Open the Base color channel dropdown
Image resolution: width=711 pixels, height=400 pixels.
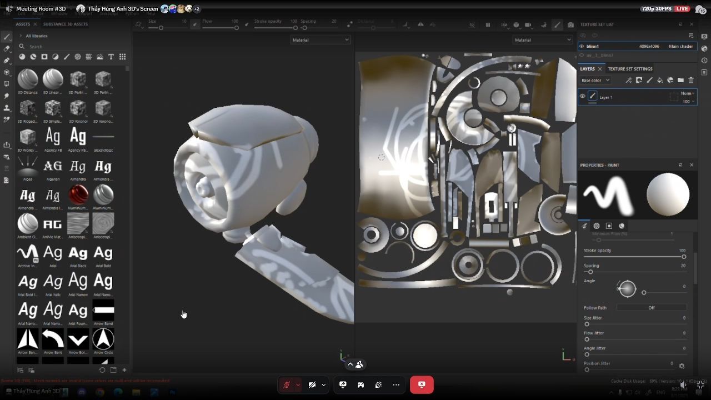(595, 81)
